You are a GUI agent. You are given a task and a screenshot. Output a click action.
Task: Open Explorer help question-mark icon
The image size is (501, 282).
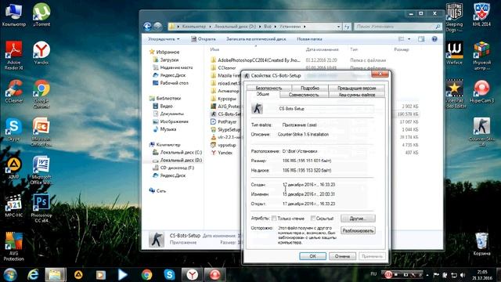tap(434, 39)
